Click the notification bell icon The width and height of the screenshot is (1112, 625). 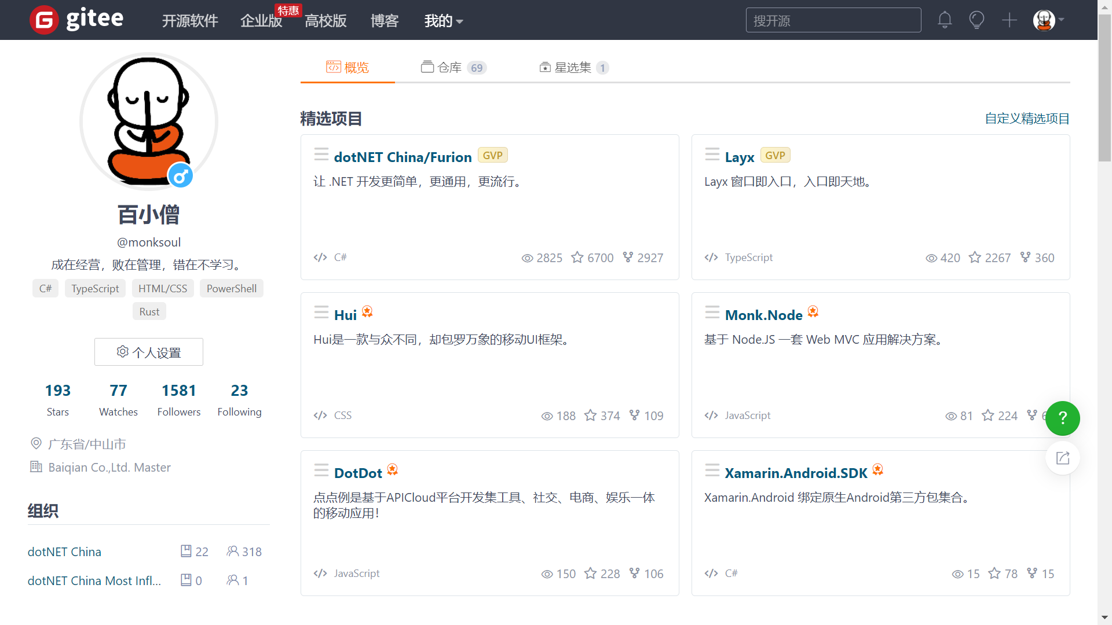945,20
